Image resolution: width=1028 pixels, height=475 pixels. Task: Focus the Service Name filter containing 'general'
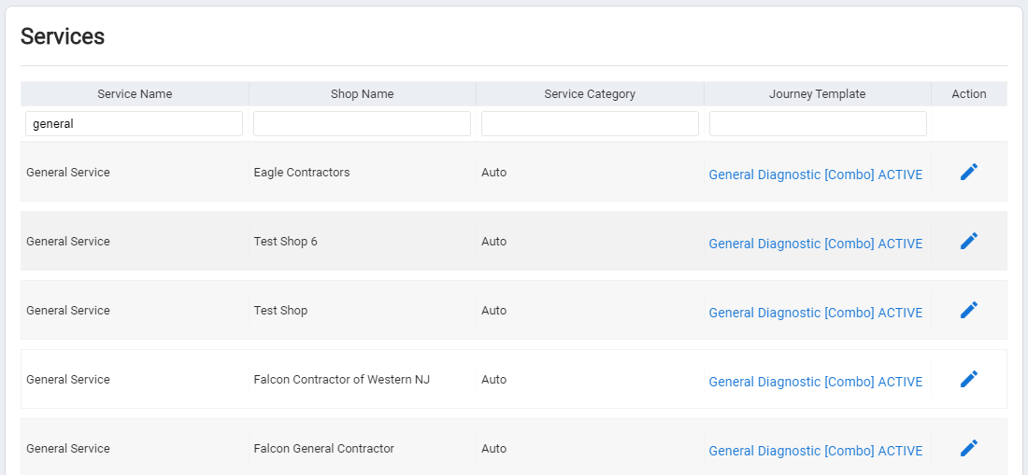tap(135, 124)
